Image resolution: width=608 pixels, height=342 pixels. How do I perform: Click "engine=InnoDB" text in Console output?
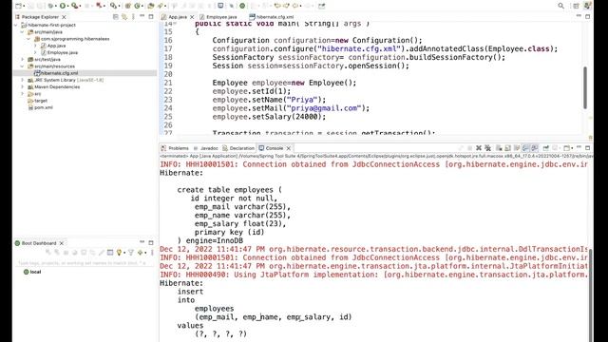tap(215, 240)
